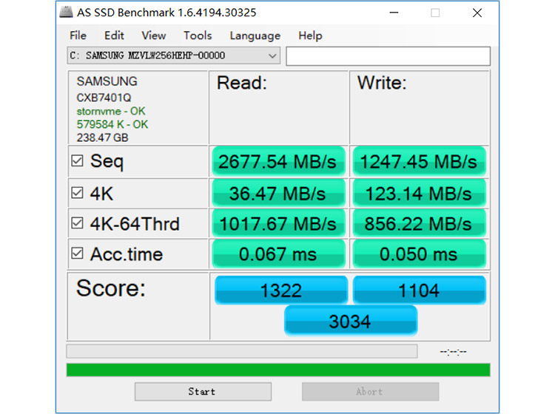Click the 4K read value 36.47 MB/s

tap(278, 194)
